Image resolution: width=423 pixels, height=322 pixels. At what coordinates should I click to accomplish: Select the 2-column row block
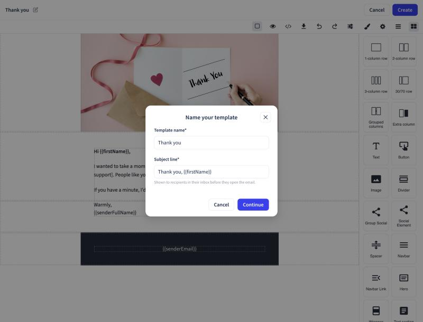tap(403, 51)
